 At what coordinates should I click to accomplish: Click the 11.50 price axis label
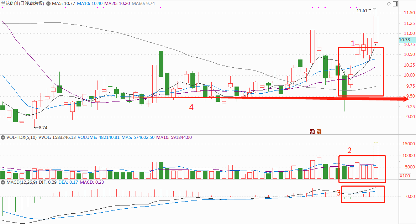[409, 13]
